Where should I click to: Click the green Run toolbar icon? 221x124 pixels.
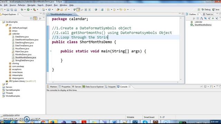28,10
